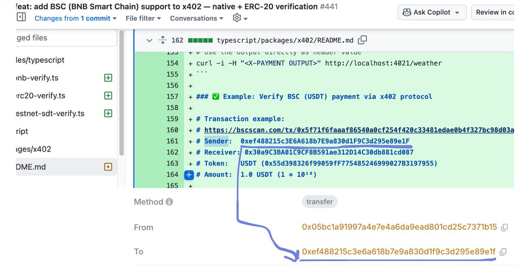Image resolution: width=522 pixels, height=271 pixels.
Task: Click the filter changed files input
Action: click(x=67, y=38)
